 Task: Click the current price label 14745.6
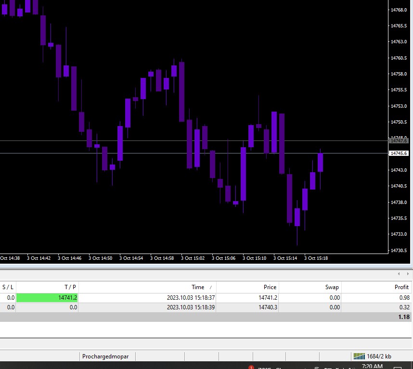(399, 153)
